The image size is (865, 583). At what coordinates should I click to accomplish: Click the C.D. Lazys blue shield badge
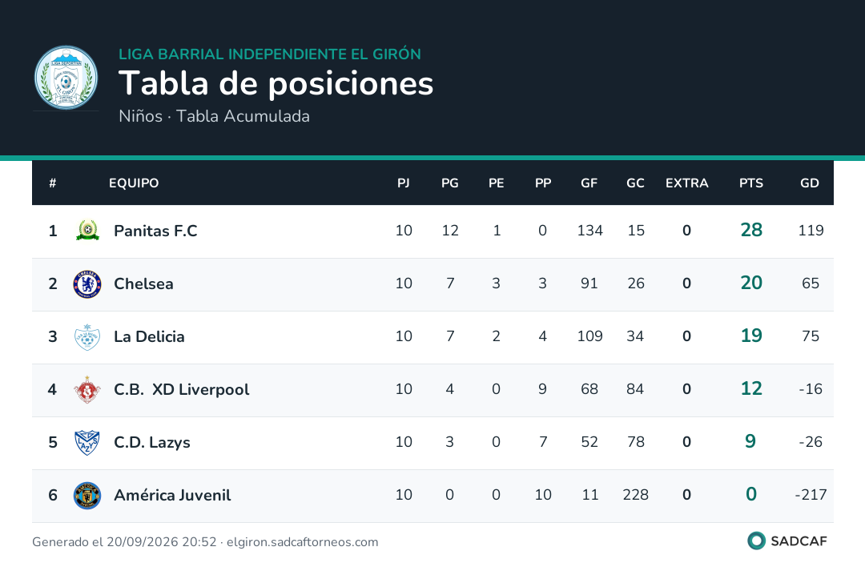(87, 442)
